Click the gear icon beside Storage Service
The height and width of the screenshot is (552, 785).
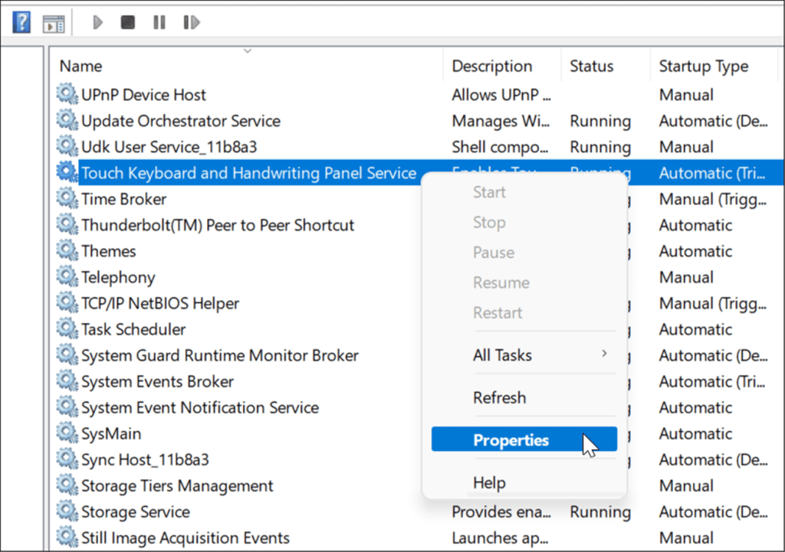coord(67,511)
